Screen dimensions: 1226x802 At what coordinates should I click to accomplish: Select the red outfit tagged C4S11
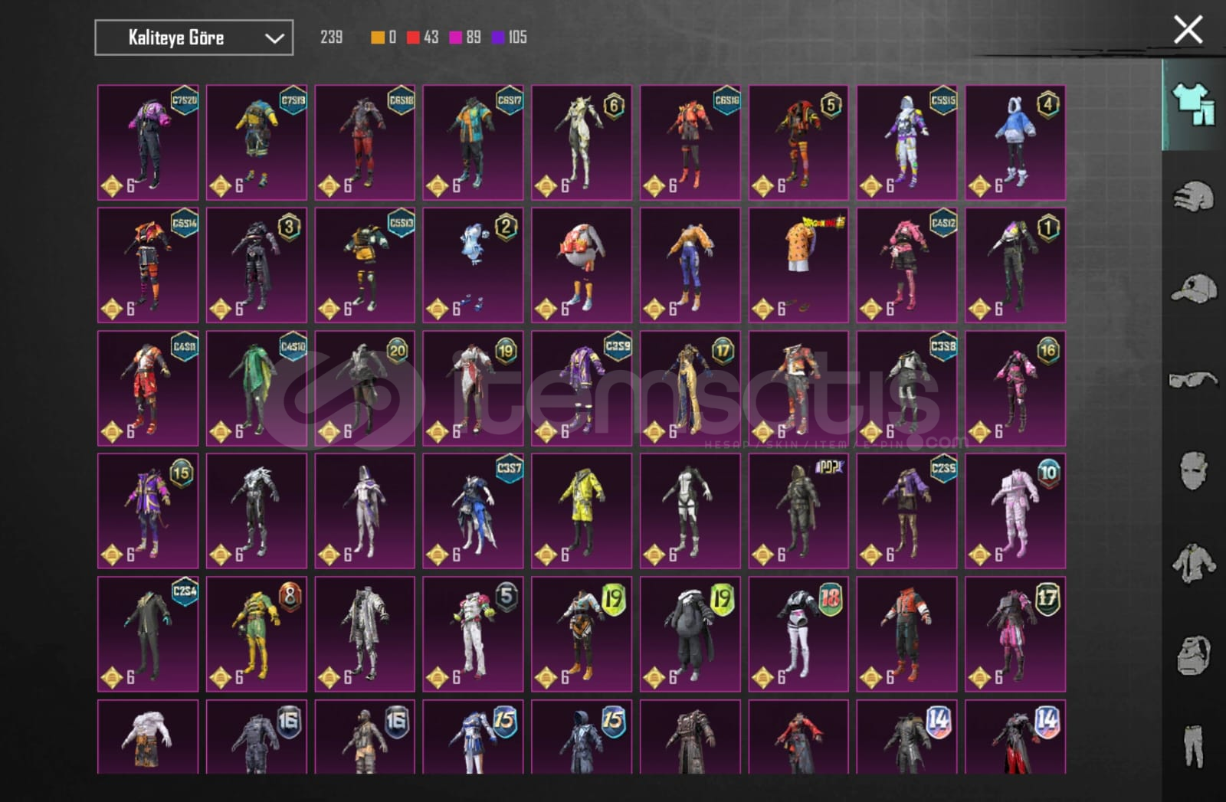coord(148,388)
